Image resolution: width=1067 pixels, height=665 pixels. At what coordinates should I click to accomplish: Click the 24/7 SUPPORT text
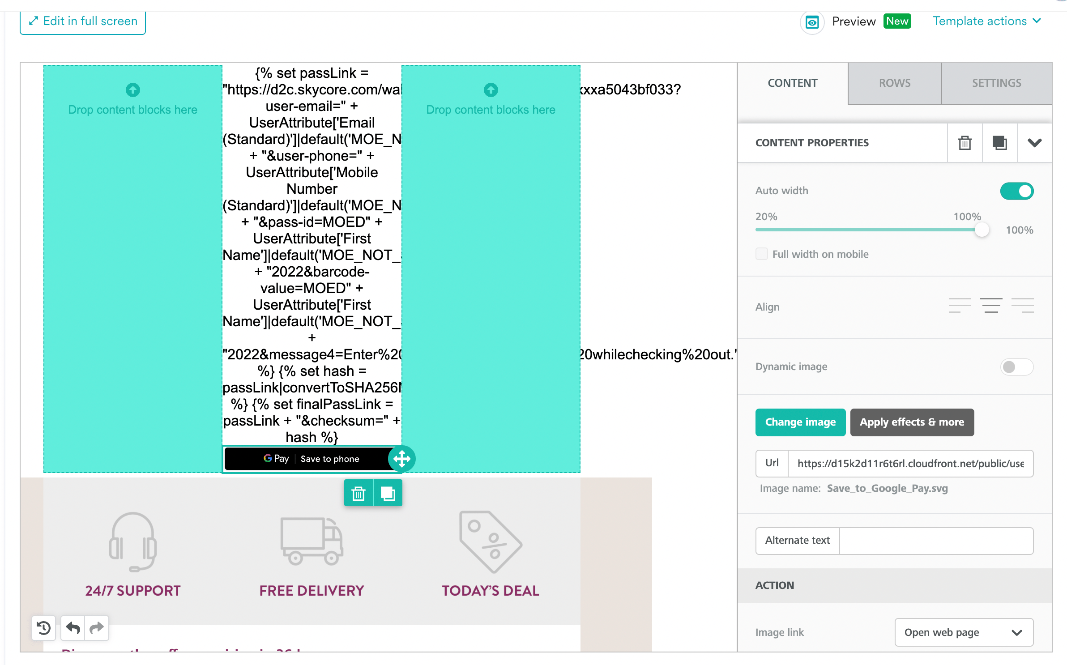click(133, 591)
